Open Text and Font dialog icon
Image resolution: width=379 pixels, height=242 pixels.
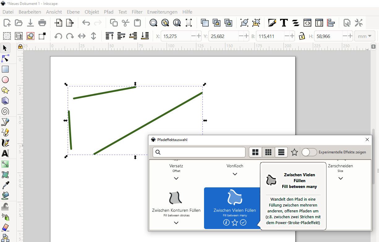[x=284, y=23]
